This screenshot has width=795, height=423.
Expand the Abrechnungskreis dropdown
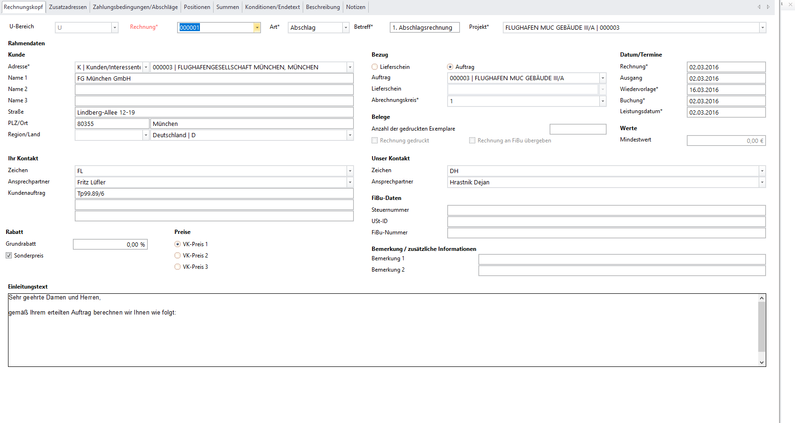pos(602,101)
